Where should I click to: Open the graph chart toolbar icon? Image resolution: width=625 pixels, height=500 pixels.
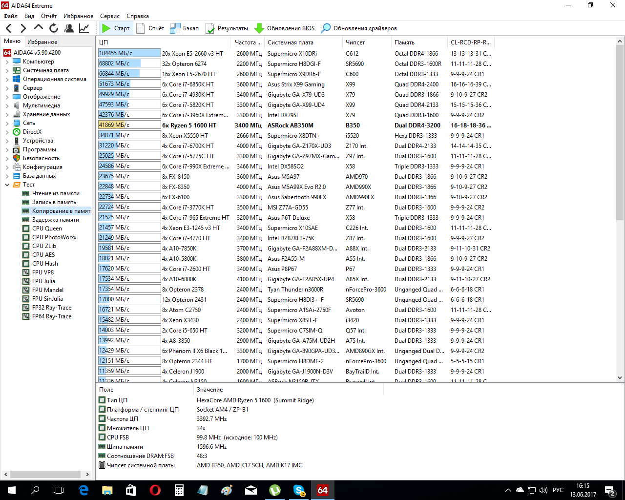click(84, 28)
